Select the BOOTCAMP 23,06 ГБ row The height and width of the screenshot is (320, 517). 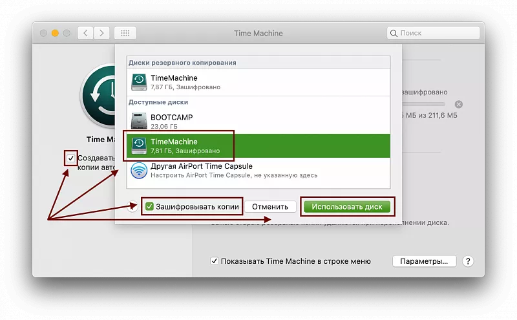(x=258, y=121)
